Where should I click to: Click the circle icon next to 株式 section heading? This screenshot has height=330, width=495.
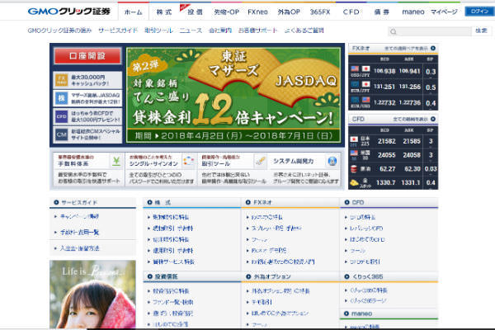tap(149, 202)
